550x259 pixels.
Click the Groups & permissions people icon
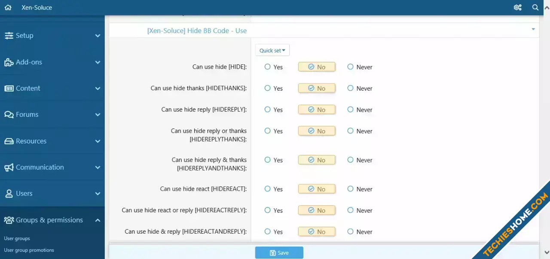[9, 220]
